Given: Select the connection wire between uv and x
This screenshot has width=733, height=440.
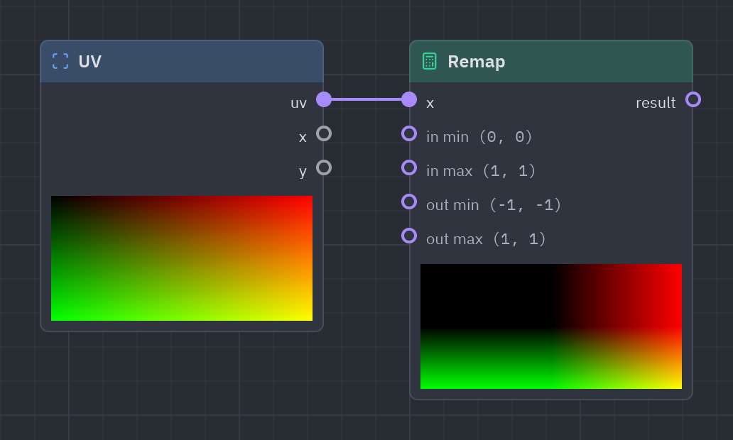Looking at the screenshot, I should pos(366,99).
